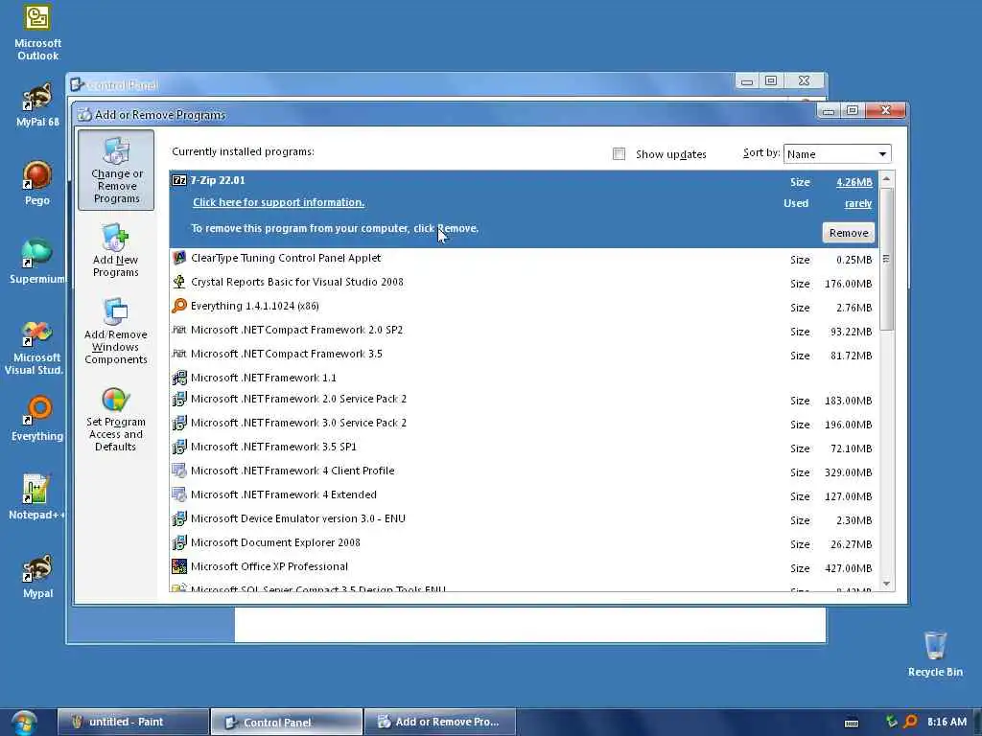Click the Microsoft Device Emulator icon
The image size is (982, 736).
pos(179,518)
